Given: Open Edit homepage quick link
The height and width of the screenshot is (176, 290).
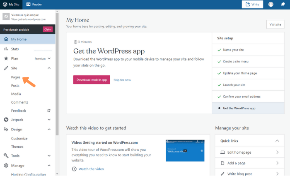Looking at the screenshot, I should point(249,152).
